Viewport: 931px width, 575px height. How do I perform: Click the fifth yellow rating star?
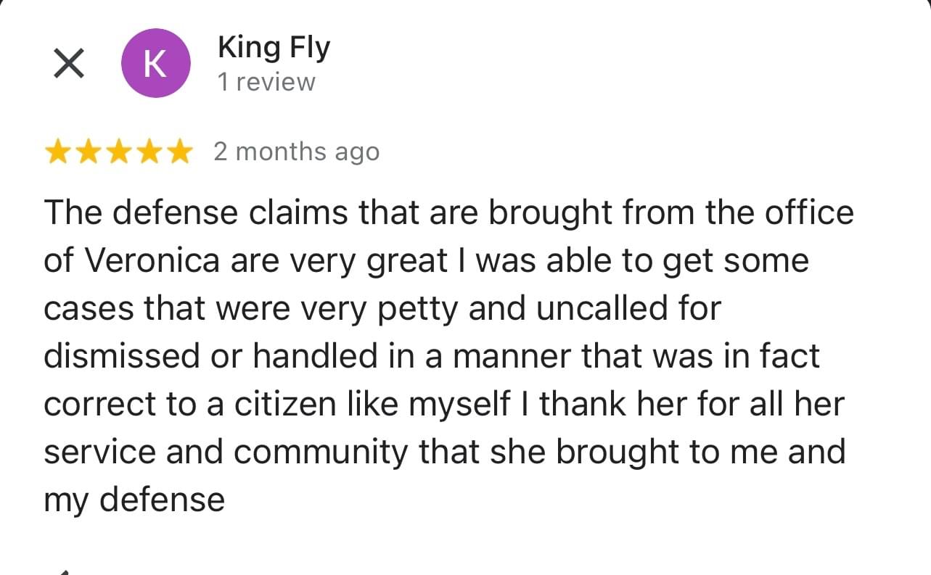point(178,152)
